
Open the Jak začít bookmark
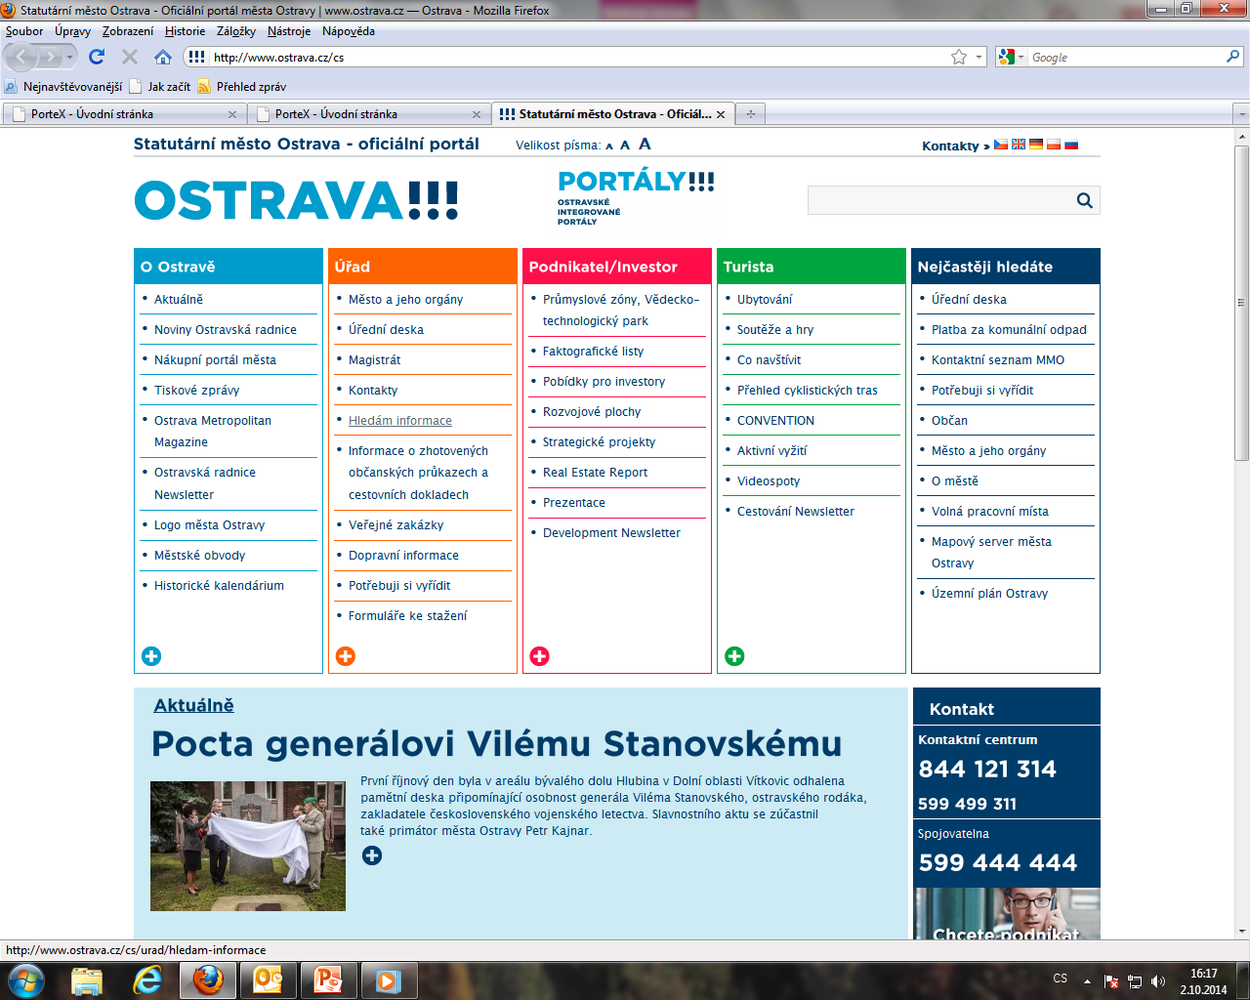pyautogui.click(x=161, y=87)
